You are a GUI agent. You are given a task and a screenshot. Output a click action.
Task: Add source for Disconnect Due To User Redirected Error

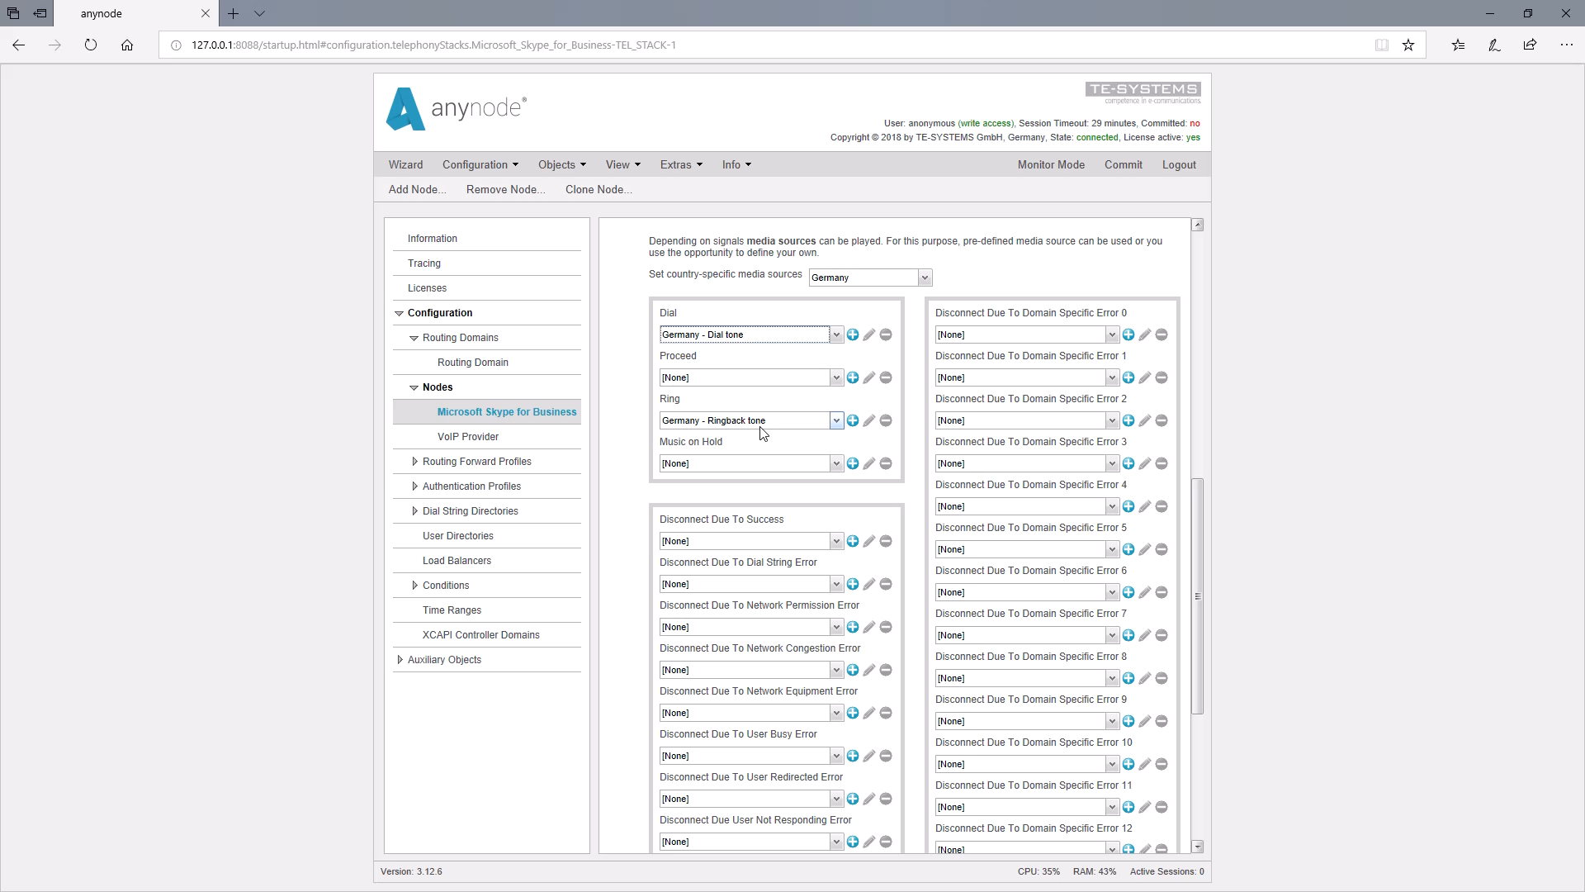853,799
